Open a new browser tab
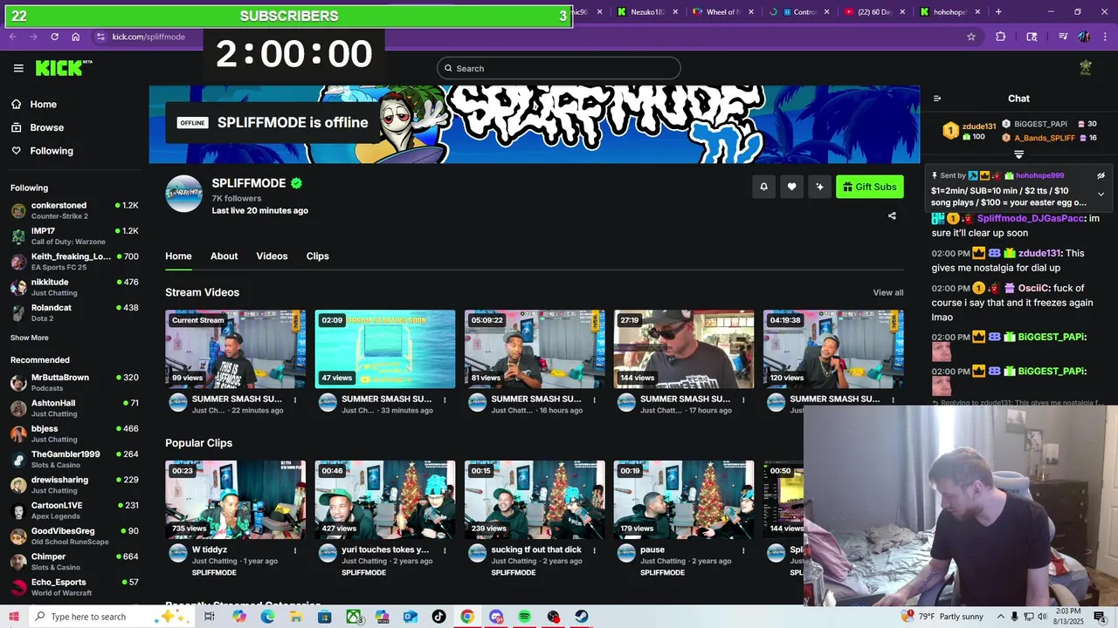This screenshot has width=1118, height=628. [x=998, y=12]
